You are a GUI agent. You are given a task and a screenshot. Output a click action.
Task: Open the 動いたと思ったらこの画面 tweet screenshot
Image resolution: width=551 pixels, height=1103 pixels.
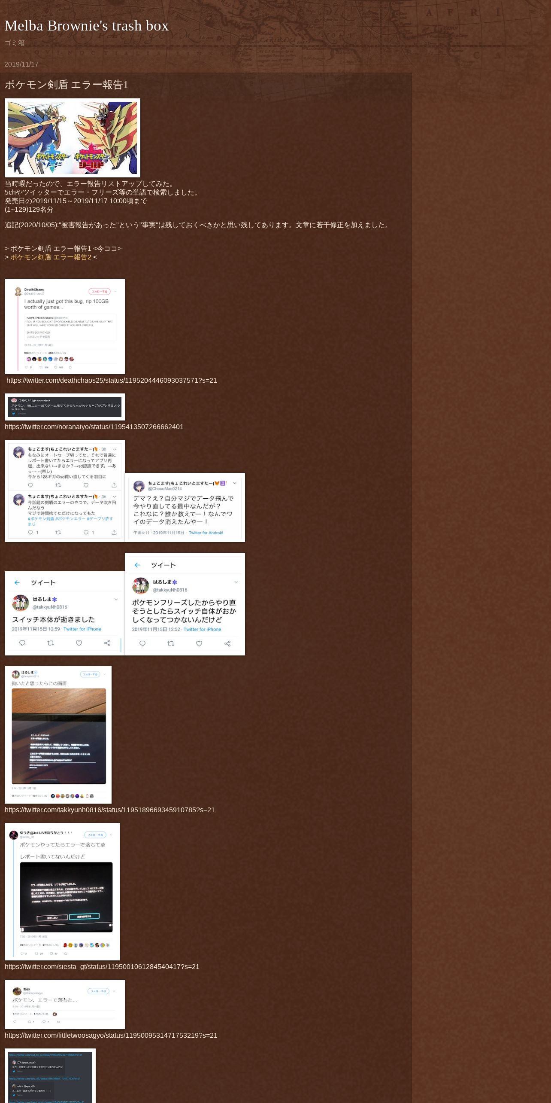point(58,735)
